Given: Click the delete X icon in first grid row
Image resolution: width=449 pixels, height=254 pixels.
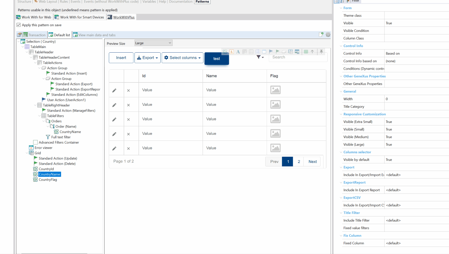Looking at the screenshot, I should pyautogui.click(x=128, y=90).
